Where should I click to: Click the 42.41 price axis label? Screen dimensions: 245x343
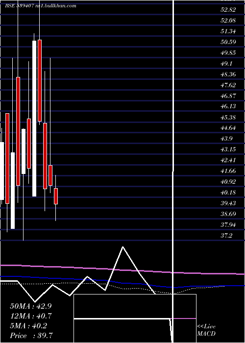228,160
